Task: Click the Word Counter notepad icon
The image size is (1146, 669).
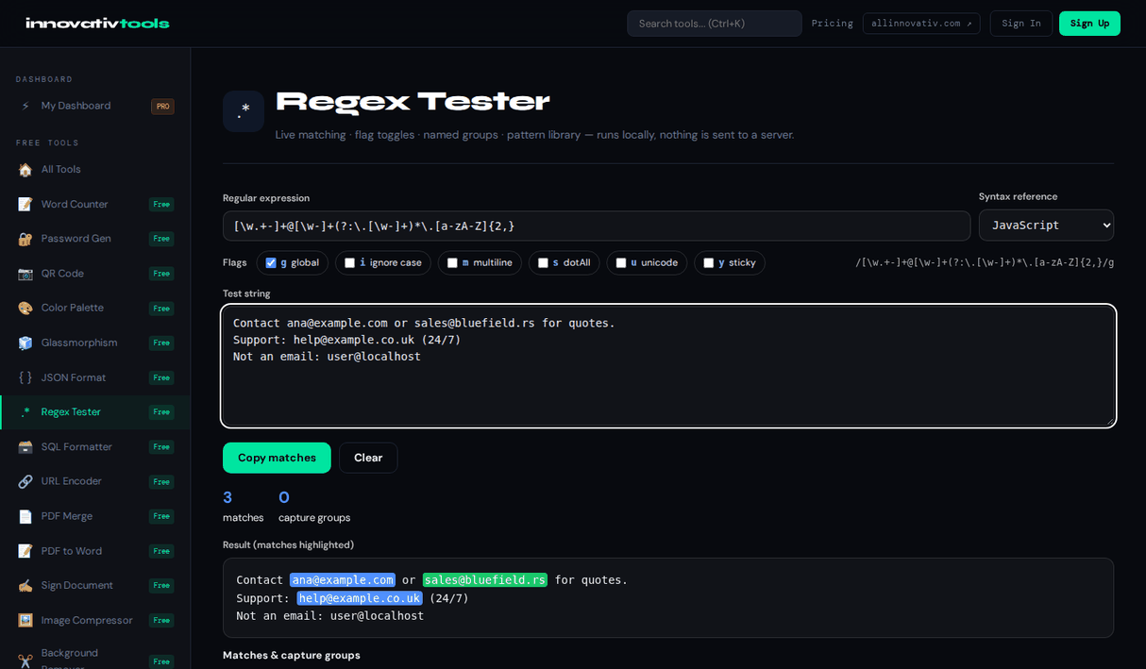Action: click(x=25, y=204)
